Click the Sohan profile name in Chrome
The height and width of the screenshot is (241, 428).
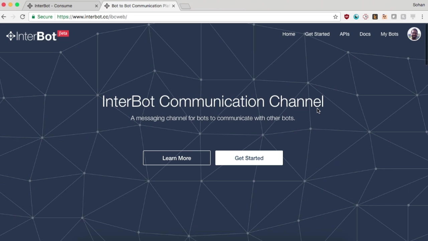(419, 5)
